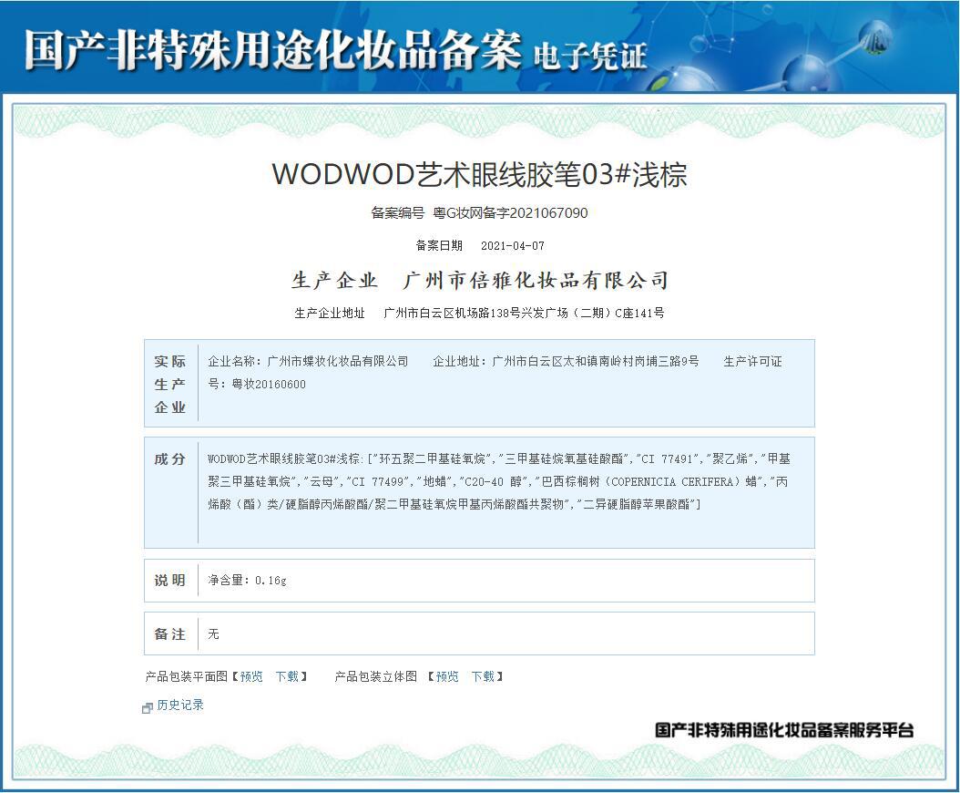
Task: Select the product title WODWOD艺术眼线胶笔03#浅棕
Action: [479, 174]
